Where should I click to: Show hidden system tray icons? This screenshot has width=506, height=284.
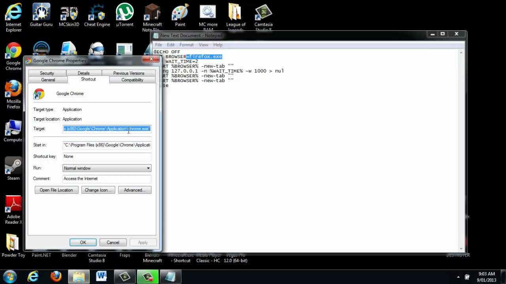pyautogui.click(x=458, y=277)
